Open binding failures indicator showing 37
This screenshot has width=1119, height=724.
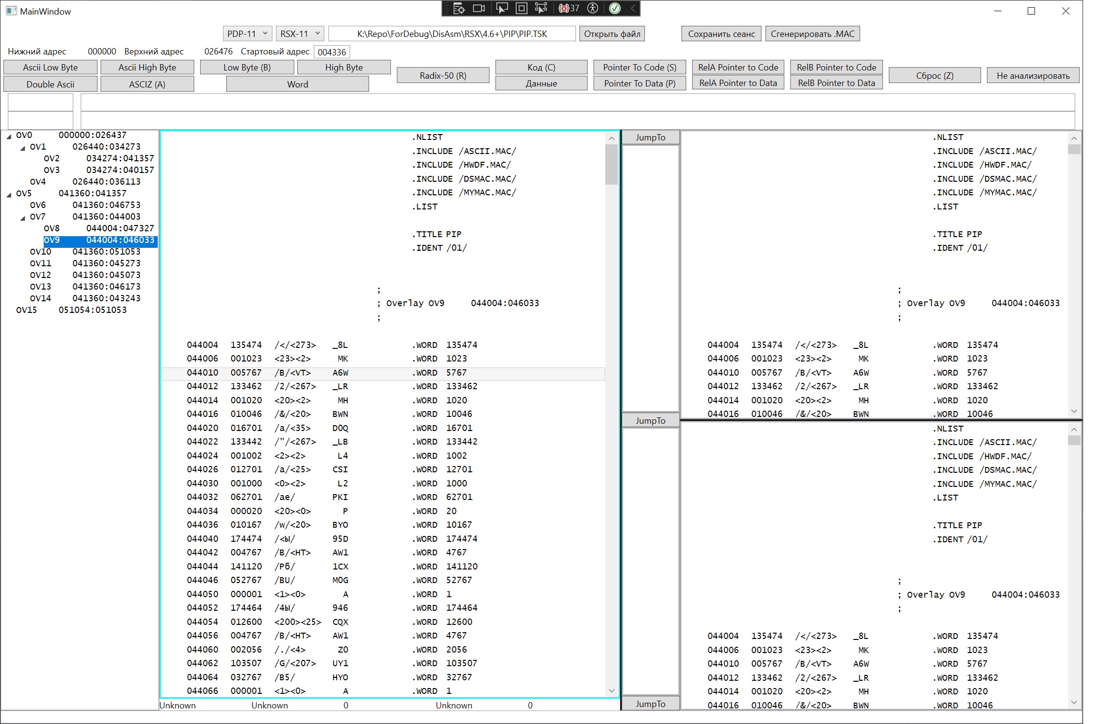coord(569,8)
